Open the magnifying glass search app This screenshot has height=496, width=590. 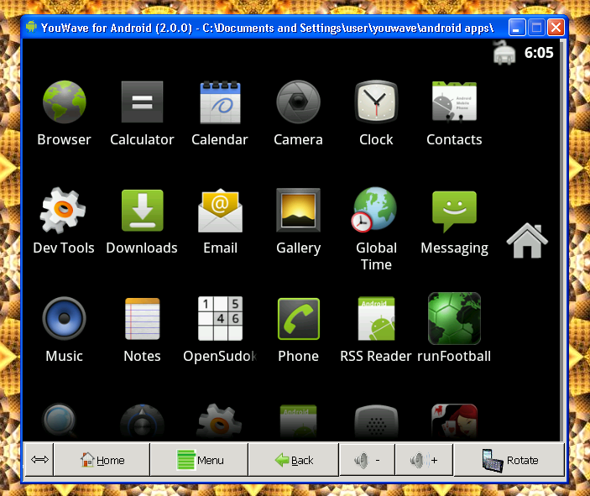[x=60, y=420]
